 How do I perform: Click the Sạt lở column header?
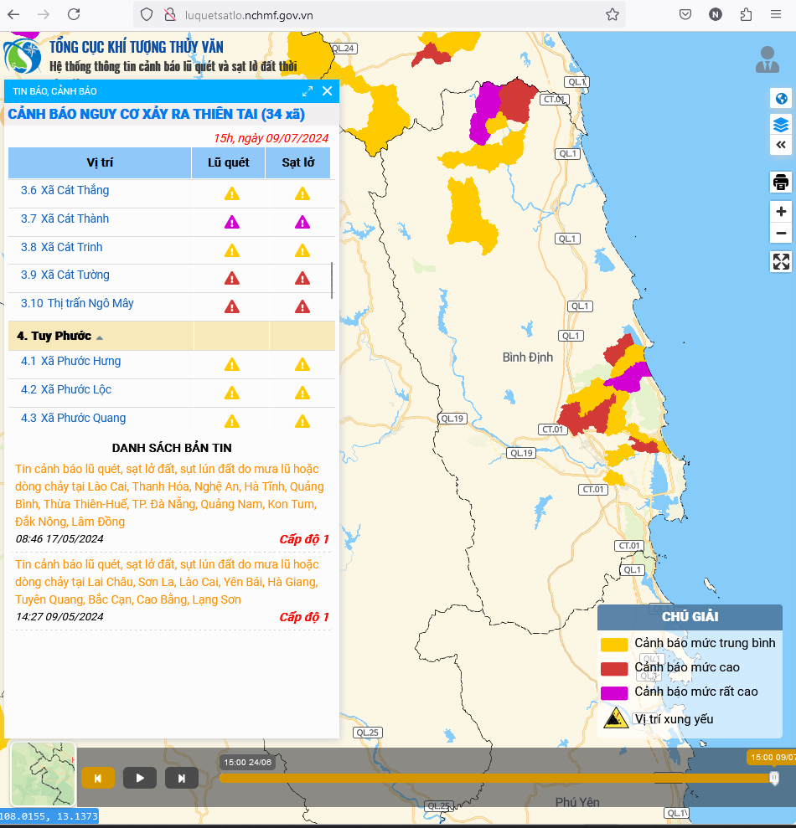297,162
